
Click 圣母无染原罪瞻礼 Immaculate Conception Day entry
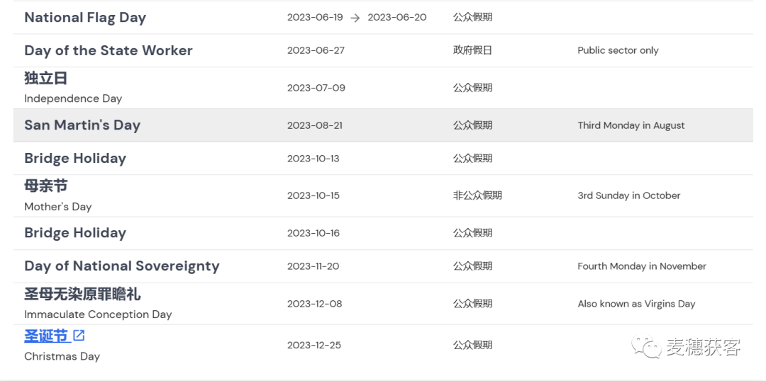98,303
